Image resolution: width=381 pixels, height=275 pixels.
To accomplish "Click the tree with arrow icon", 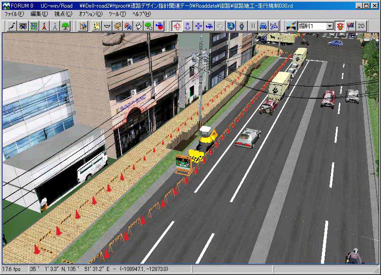I will pos(149,26).
